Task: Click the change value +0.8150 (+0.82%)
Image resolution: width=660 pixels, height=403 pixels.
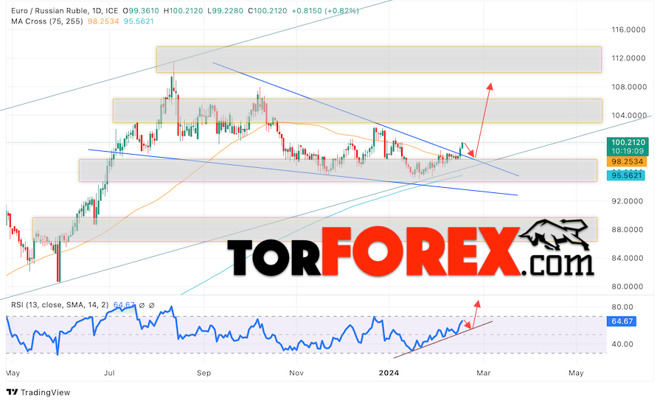Action: pos(325,10)
